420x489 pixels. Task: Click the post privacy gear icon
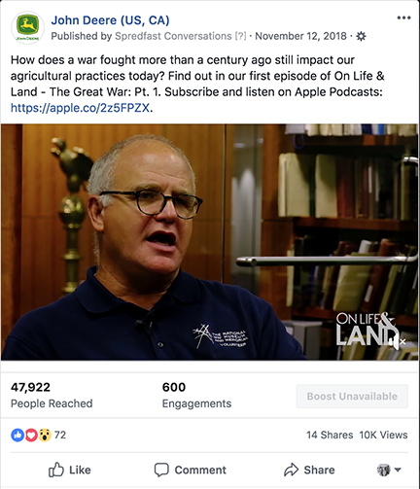click(361, 36)
